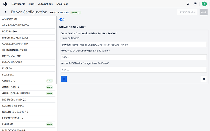Select the BOSCH-NEXO driver
The width and height of the screenshot is (210, 131).
[x=28, y=31]
